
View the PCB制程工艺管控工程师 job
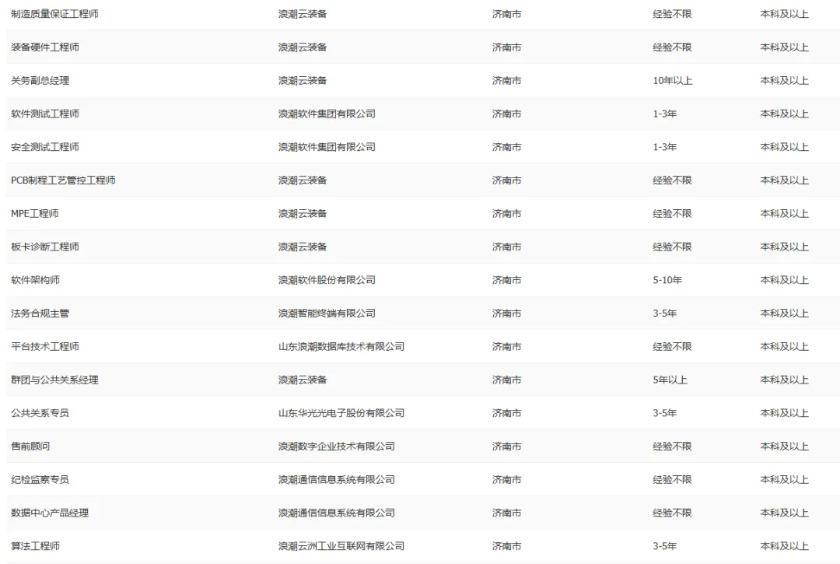coord(63,180)
